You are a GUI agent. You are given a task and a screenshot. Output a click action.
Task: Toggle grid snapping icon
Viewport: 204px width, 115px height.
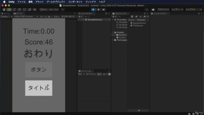click(63, 10)
